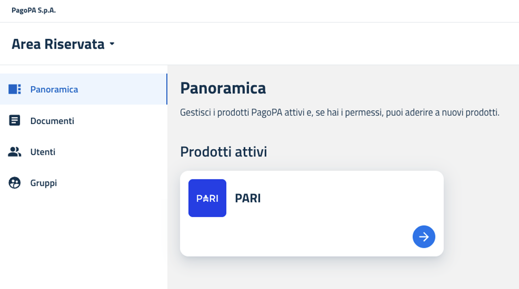519x289 pixels.
Task: Open the Documenti menu label
Action: (52, 121)
